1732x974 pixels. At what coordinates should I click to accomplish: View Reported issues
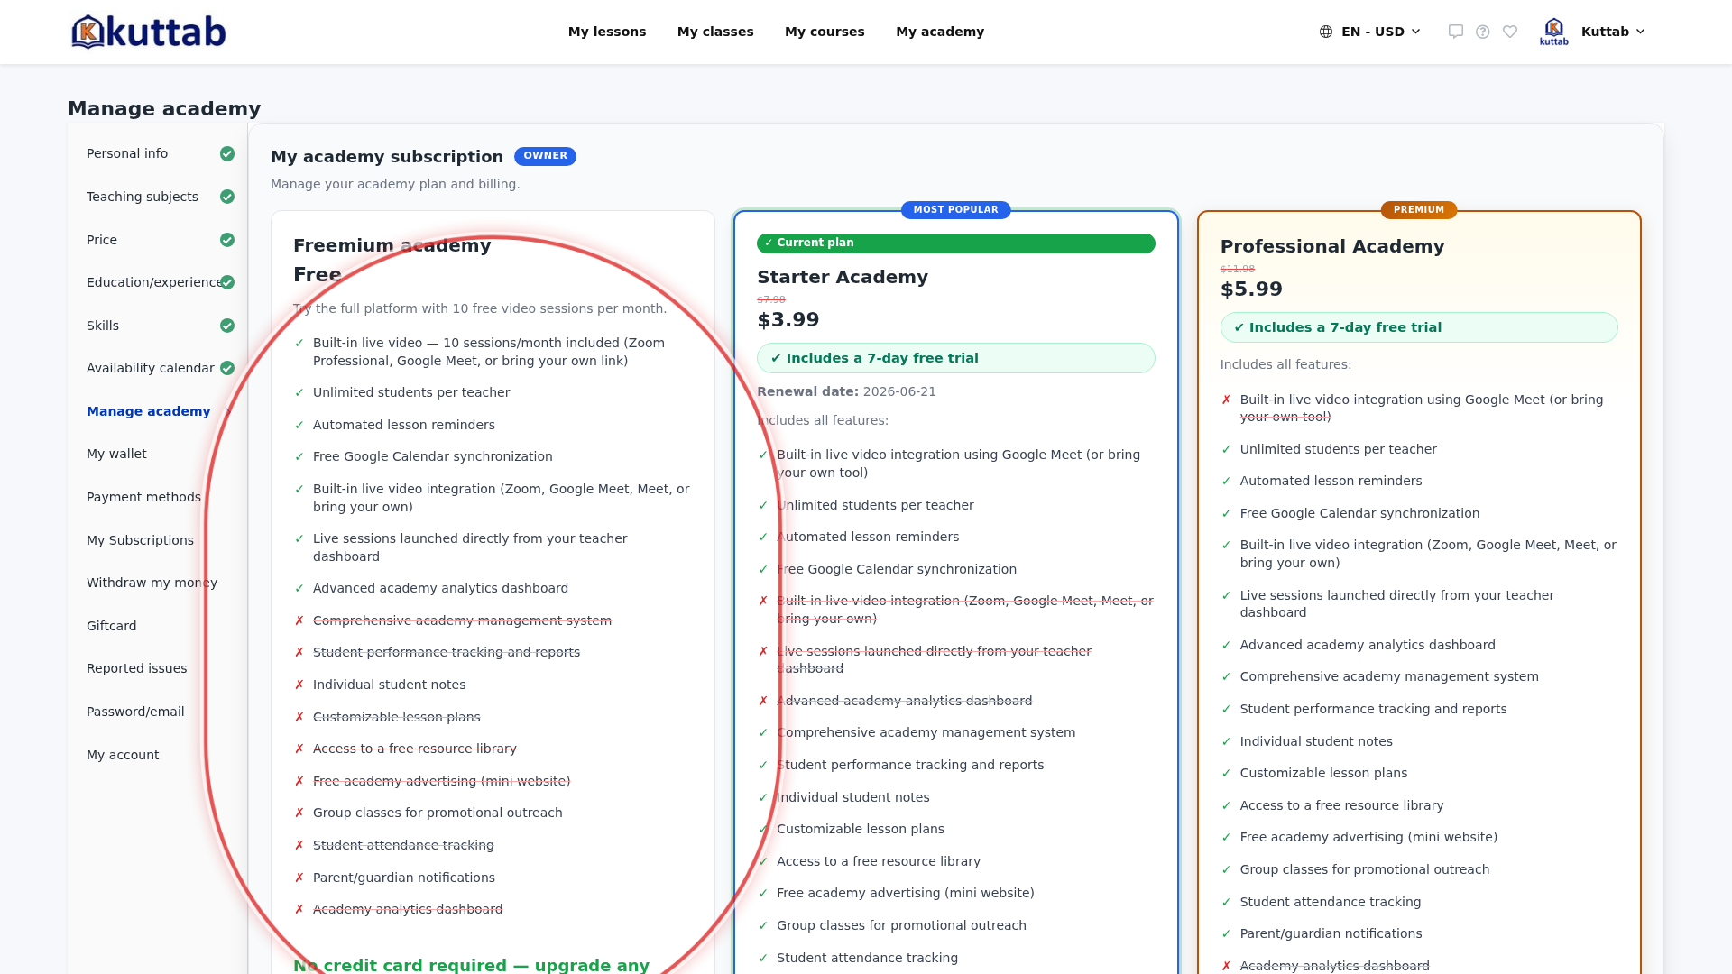click(x=137, y=668)
